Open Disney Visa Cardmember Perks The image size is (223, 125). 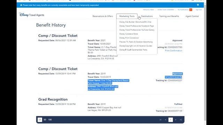[133, 50]
